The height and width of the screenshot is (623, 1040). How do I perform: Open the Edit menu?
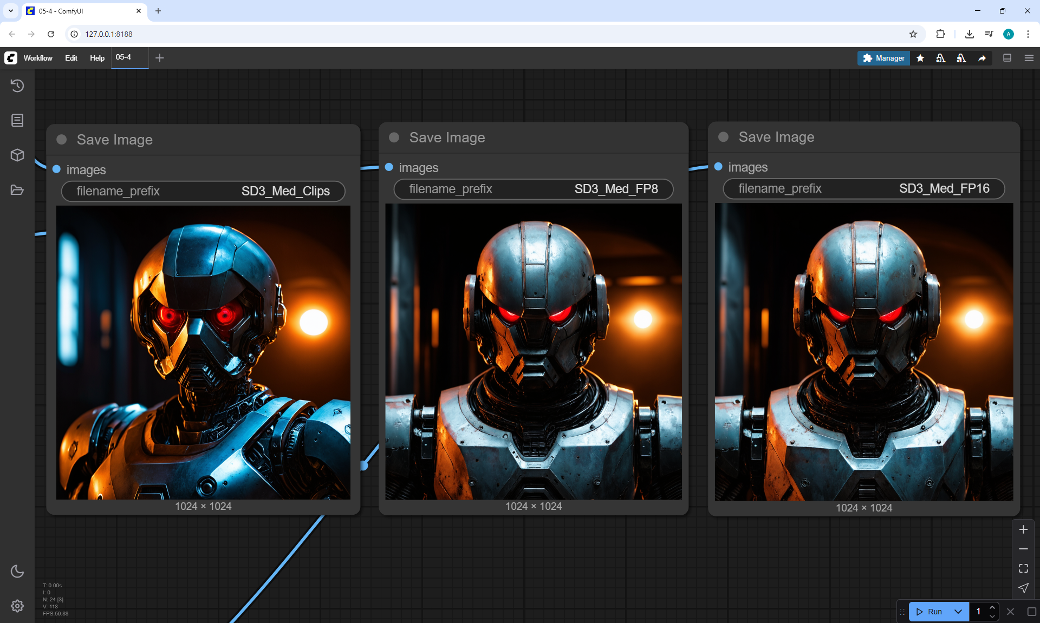71,58
